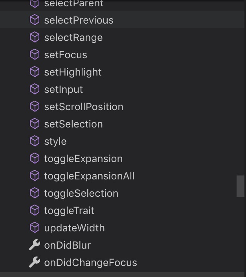Click the cube icon beside selectPrevious
This screenshot has width=246, height=277.
point(35,20)
